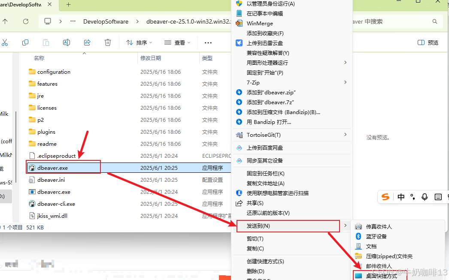
Task: Expand 用图形处理器运行 submenu arrow
Action: (x=346, y=62)
